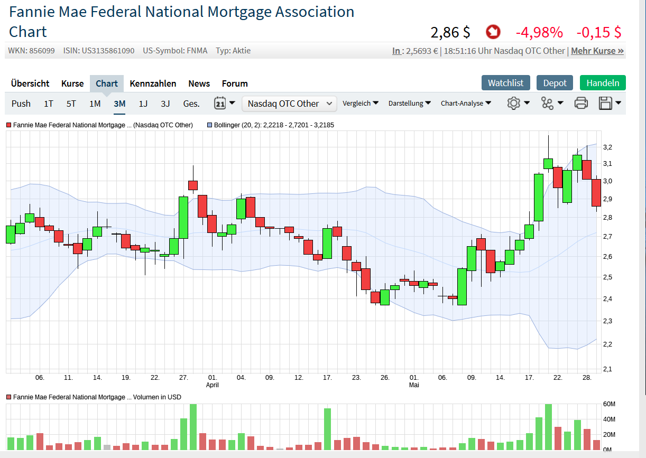Click the blue Bollinger legend square
This screenshot has height=458, width=646.
pyautogui.click(x=209, y=125)
